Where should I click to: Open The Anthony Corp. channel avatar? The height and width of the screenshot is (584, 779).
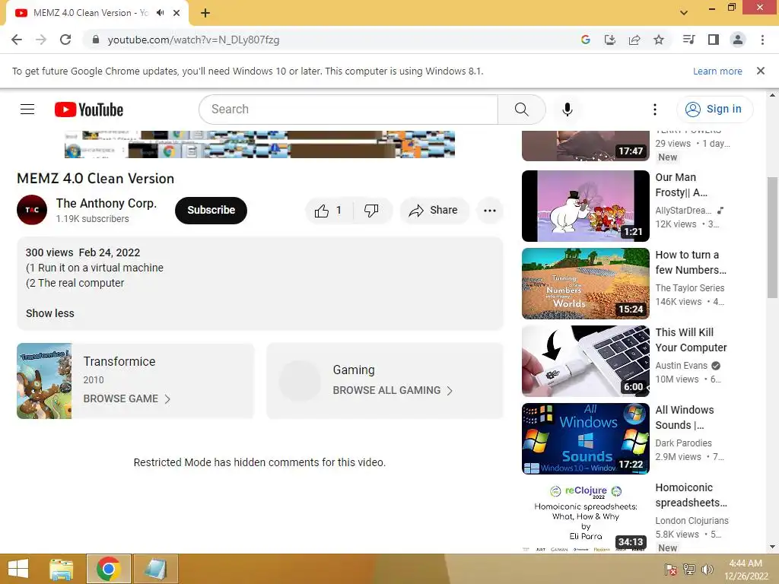tap(32, 210)
